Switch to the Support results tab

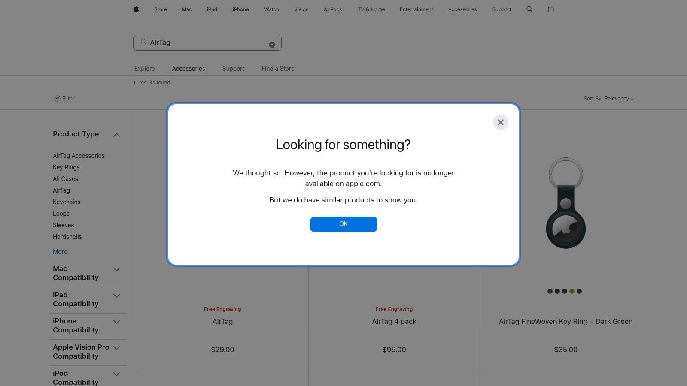233,69
